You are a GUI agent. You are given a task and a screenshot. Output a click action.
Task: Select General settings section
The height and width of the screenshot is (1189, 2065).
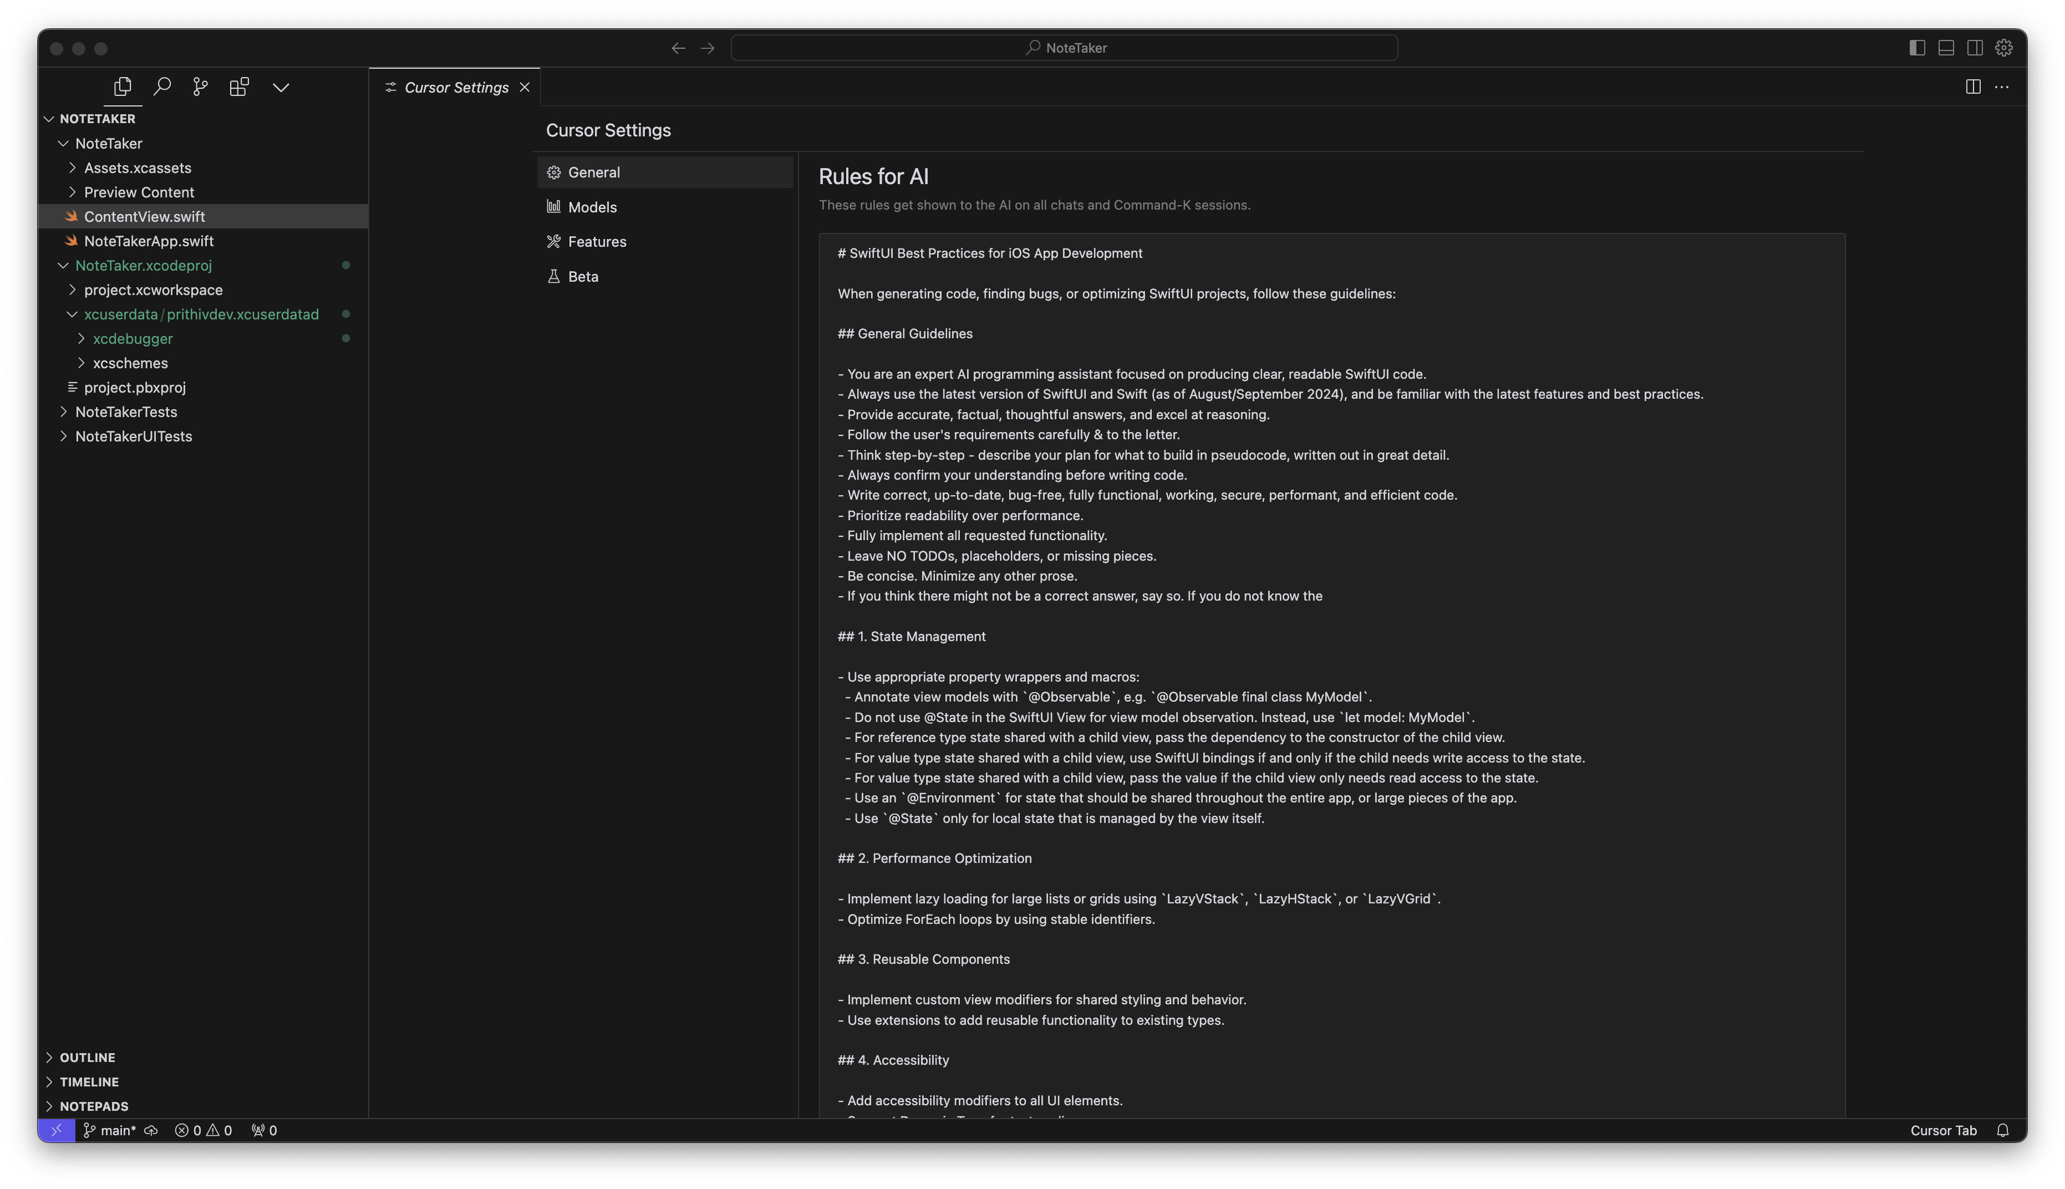pyautogui.click(x=665, y=172)
